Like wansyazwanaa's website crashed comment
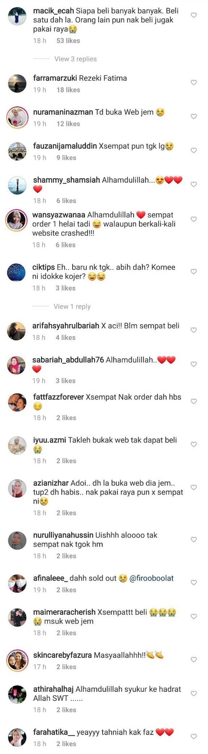 (194, 219)
